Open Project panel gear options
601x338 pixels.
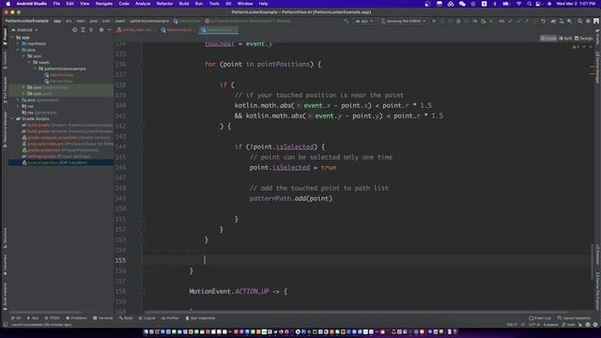point(101,29)
